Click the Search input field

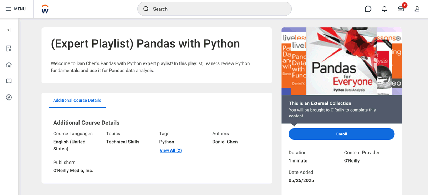214,9
